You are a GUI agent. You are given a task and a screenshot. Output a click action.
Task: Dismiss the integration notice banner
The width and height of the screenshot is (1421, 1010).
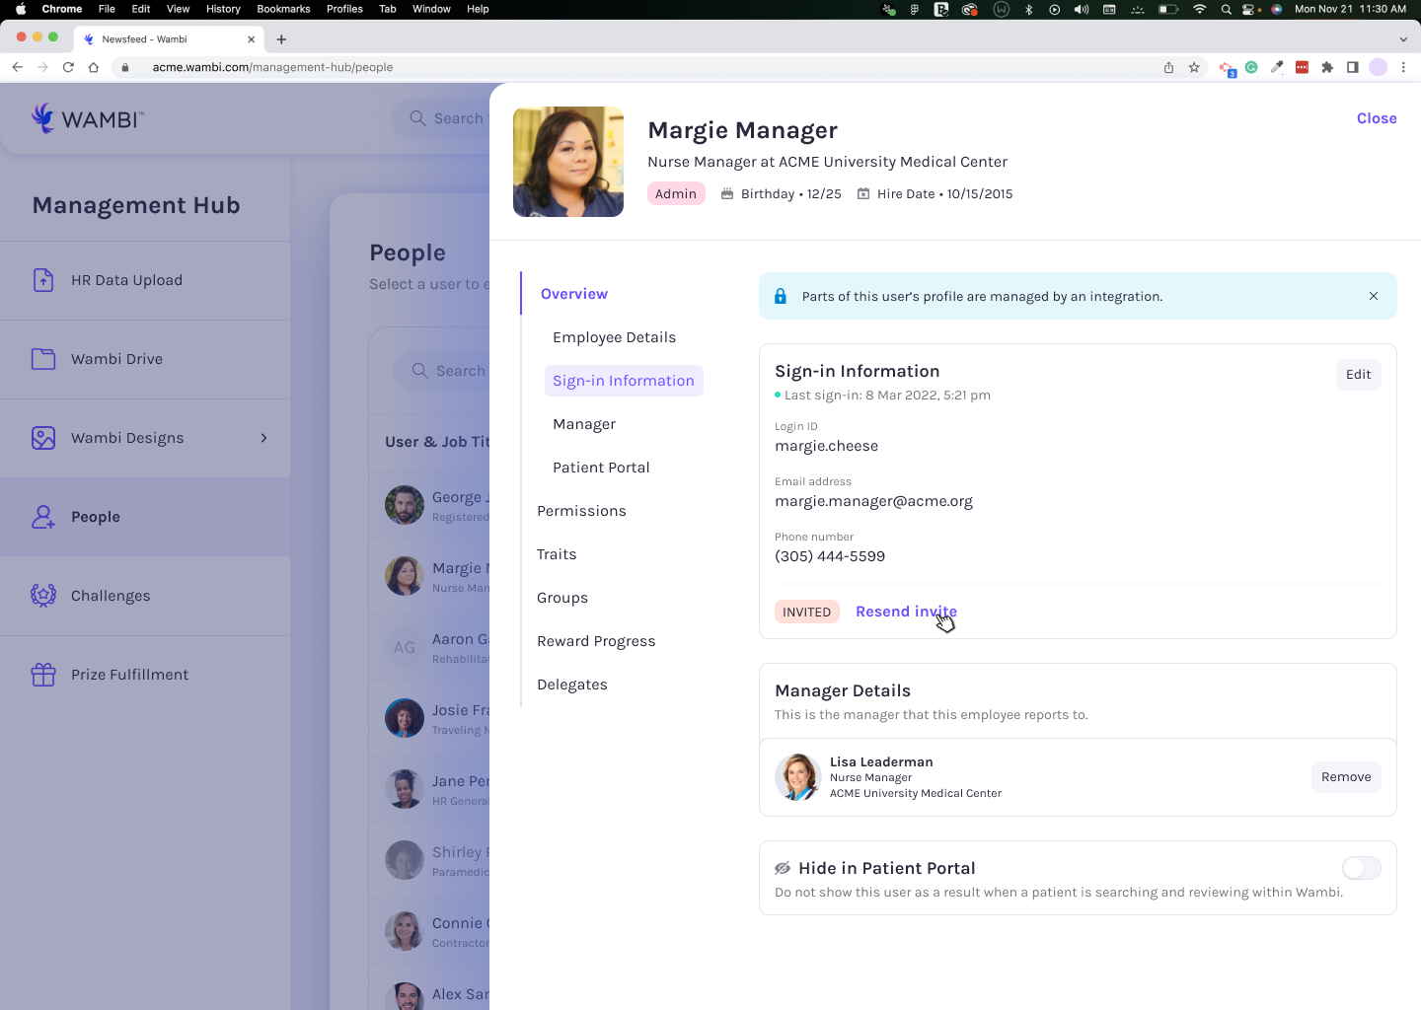(1374, 296)
